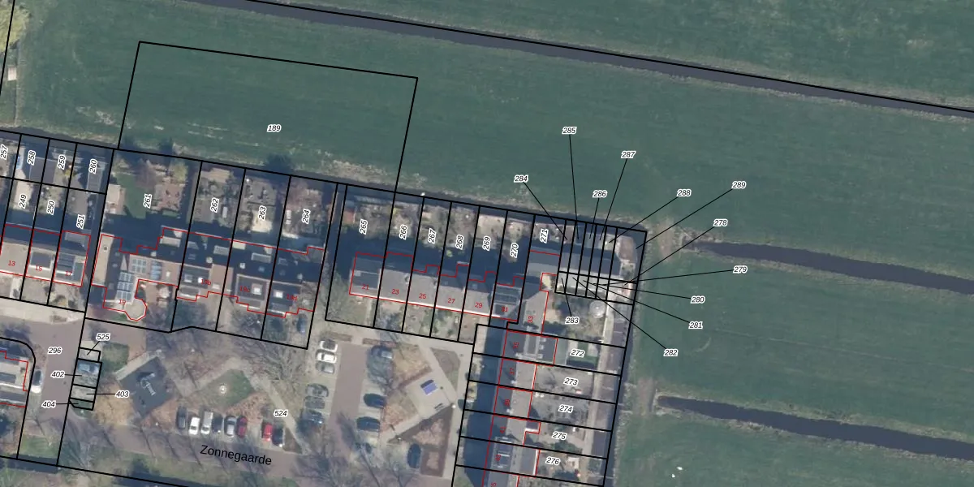Click parcel label 524 in parking area
This screenshot has height=487, width=974.
point(281,413)
